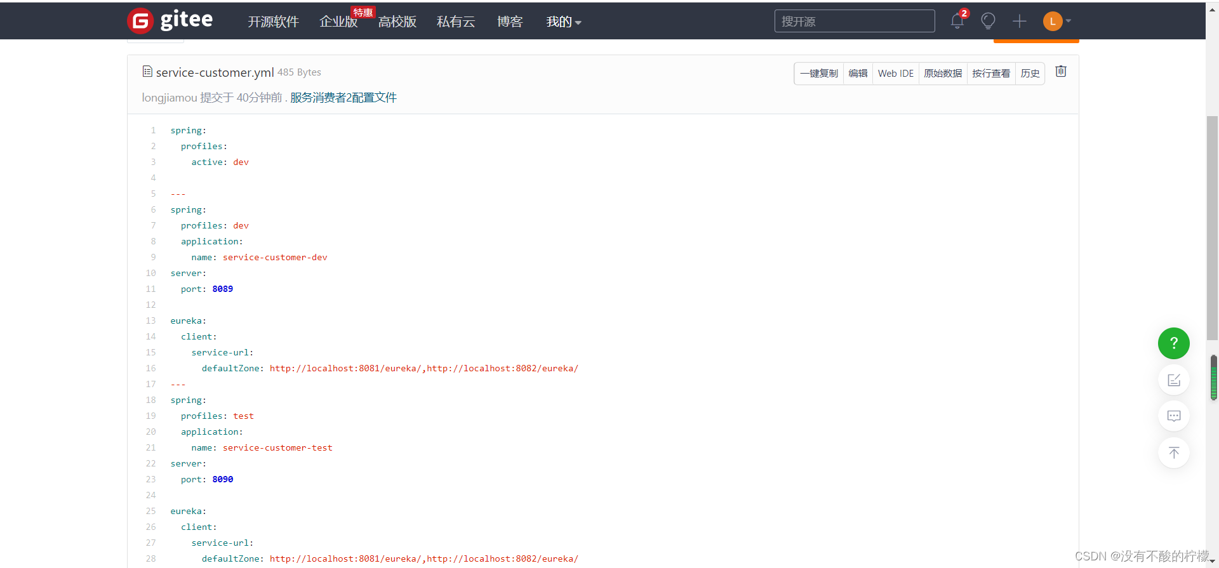The image size is (1219, 568).
Task: Click scrollbar down arrow
Action: 1213,562
